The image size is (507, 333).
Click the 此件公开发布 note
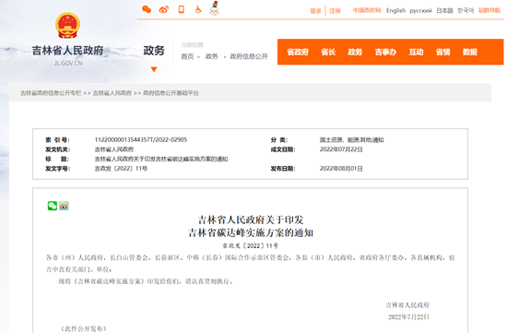(x=84, y=328)
